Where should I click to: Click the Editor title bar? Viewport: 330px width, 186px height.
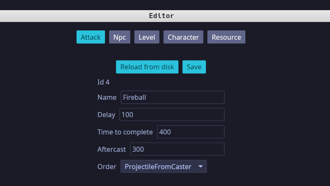coord(162,16)
